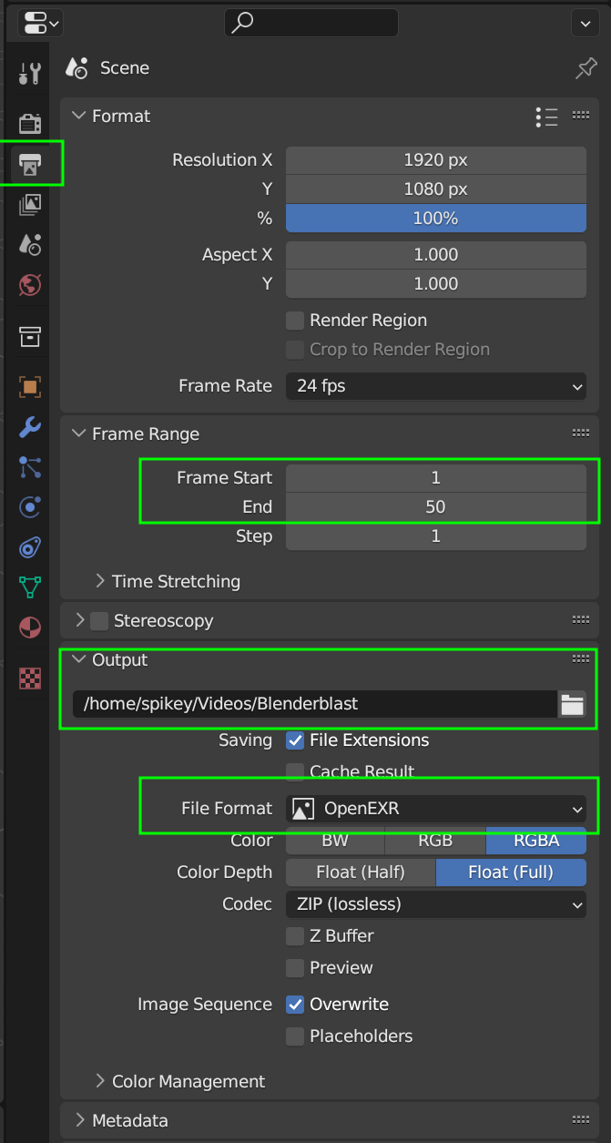Open the World properties tab
The image size is (611, 1143).
pos(30,285)
